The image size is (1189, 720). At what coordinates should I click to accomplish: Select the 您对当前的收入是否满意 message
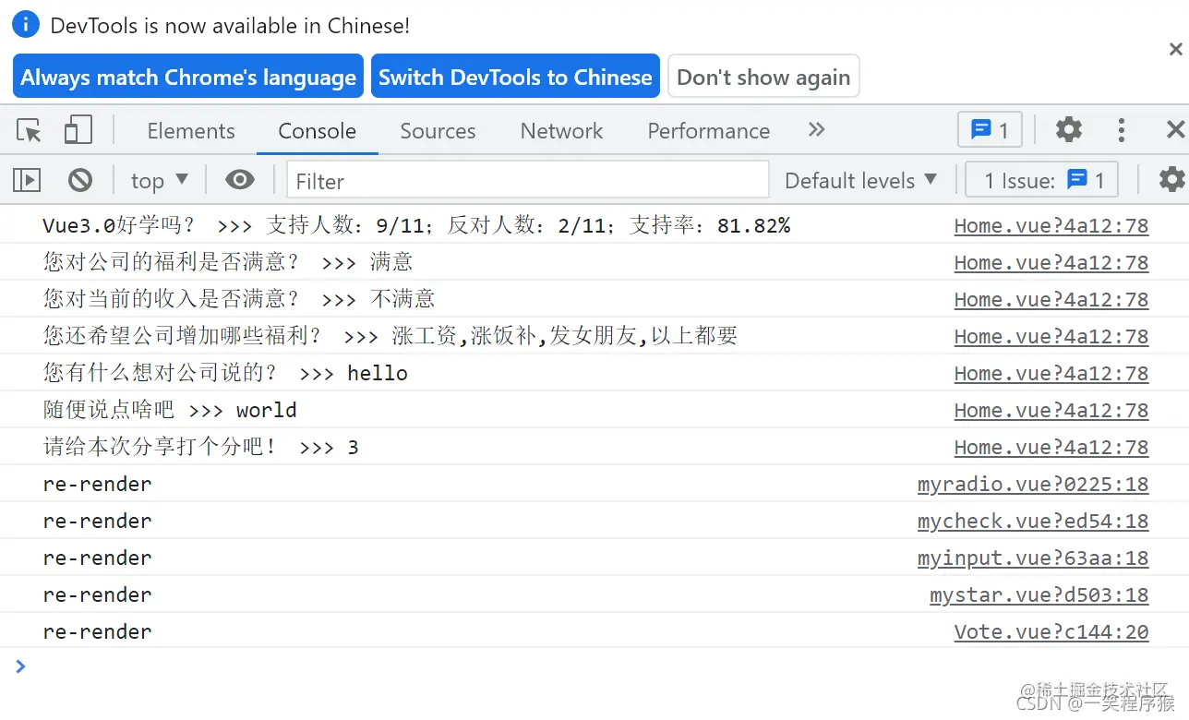tap(238, 299)
